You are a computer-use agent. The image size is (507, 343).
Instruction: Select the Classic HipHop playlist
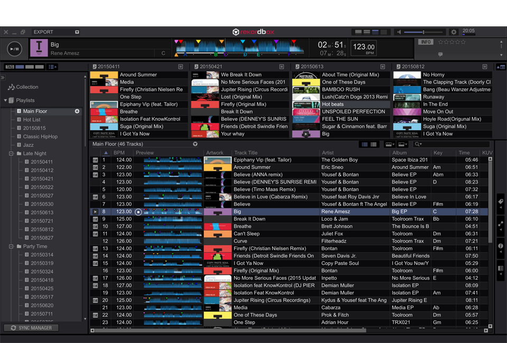pyautogui.click(x=40, y=137)
